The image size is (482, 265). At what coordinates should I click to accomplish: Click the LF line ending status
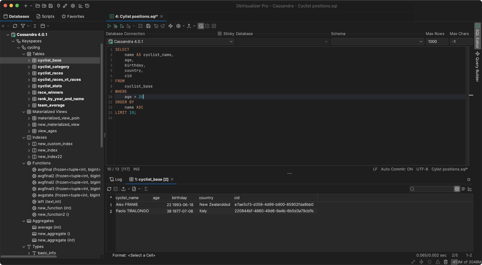click(375, 169)
